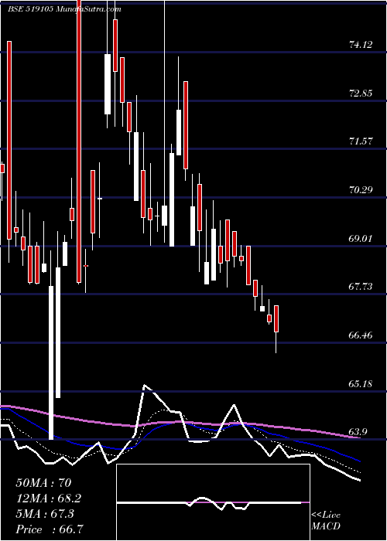The image size is (387, 541).
Task: Click inside the Live MACD panel
Action: pos(213,502)
